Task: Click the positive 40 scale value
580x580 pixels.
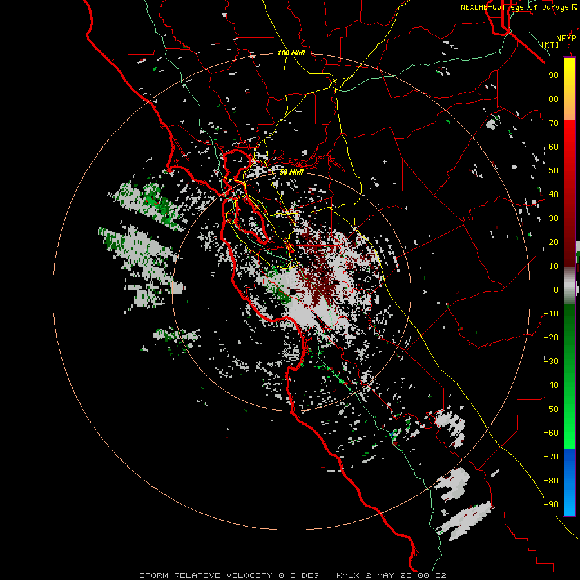Action: tap(554, 195)
